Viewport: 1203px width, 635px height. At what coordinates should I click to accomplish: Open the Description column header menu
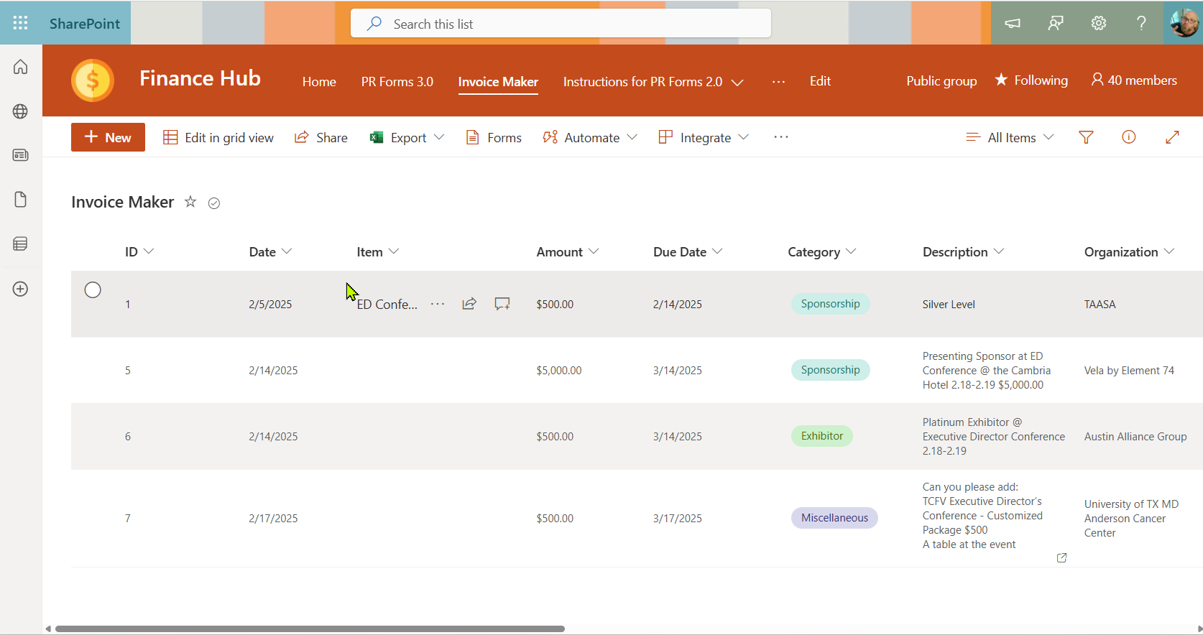coord(963,251)
